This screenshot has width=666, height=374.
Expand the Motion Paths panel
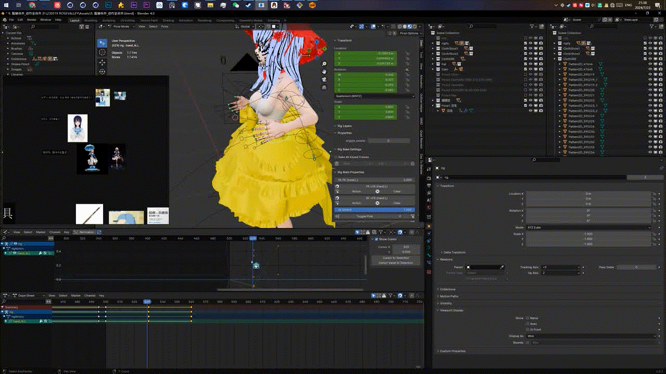click(x=449, y=296)
